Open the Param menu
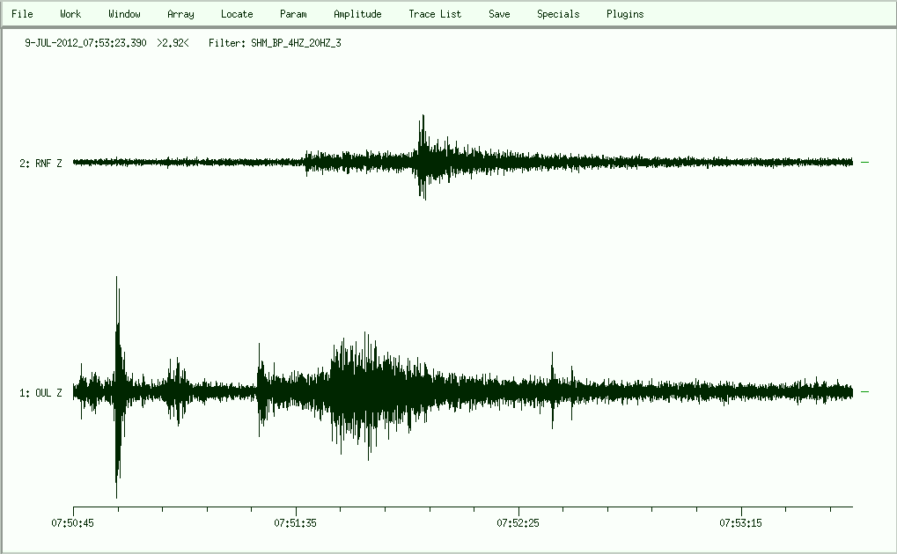The image size is (897, 554). tap(293, 14)
